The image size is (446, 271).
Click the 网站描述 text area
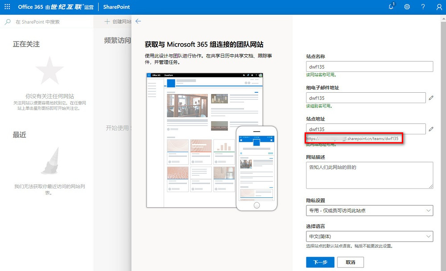click(369, 175)
